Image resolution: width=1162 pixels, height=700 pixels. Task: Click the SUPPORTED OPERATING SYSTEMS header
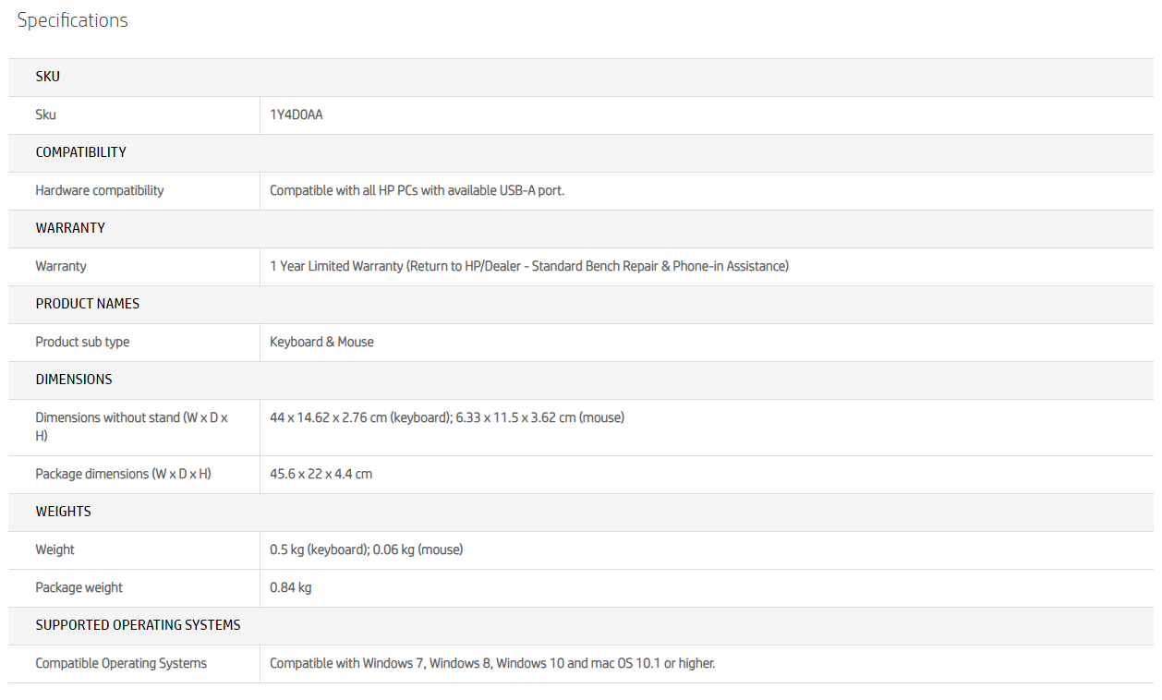(x=138, y=625)
